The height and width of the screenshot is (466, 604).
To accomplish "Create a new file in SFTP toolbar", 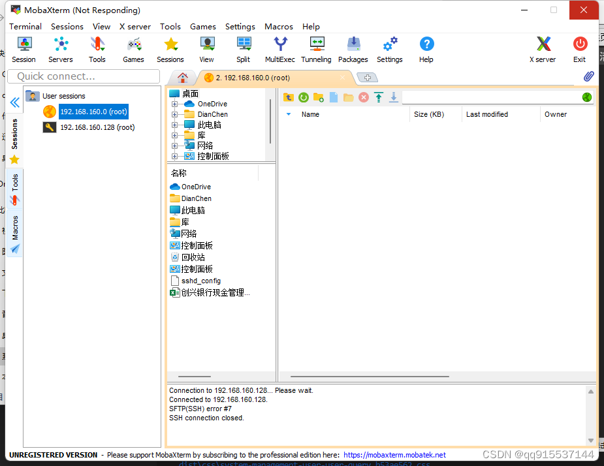I will (334, 97).
